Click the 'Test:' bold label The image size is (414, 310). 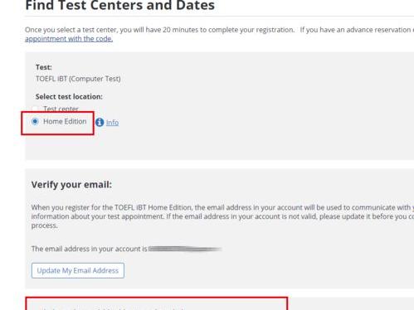click(x=44, y=67)
